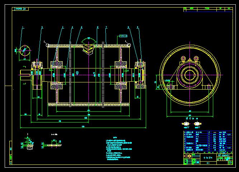Click the left hub locking assembly
This screenshot has height=172, width=239.
[56, 76]
